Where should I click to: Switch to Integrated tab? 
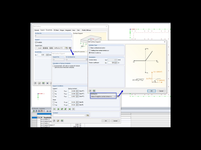68,30
